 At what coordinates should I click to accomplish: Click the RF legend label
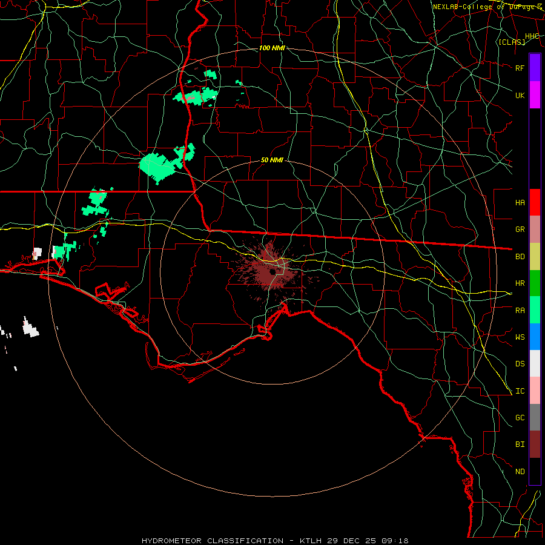[520, 68]
